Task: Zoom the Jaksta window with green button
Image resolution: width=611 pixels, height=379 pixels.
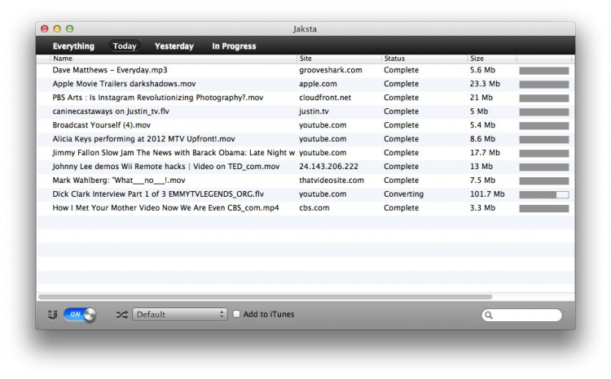Action: [x=69, y=28]
